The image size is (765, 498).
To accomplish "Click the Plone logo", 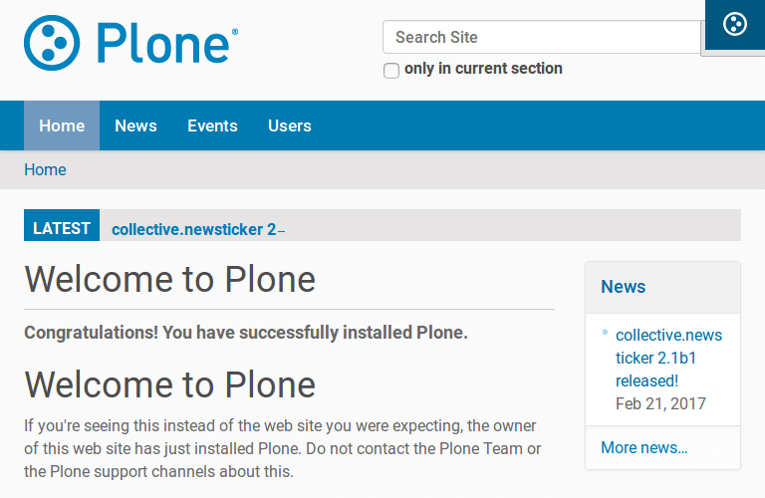I will click(x=131, y=43).
